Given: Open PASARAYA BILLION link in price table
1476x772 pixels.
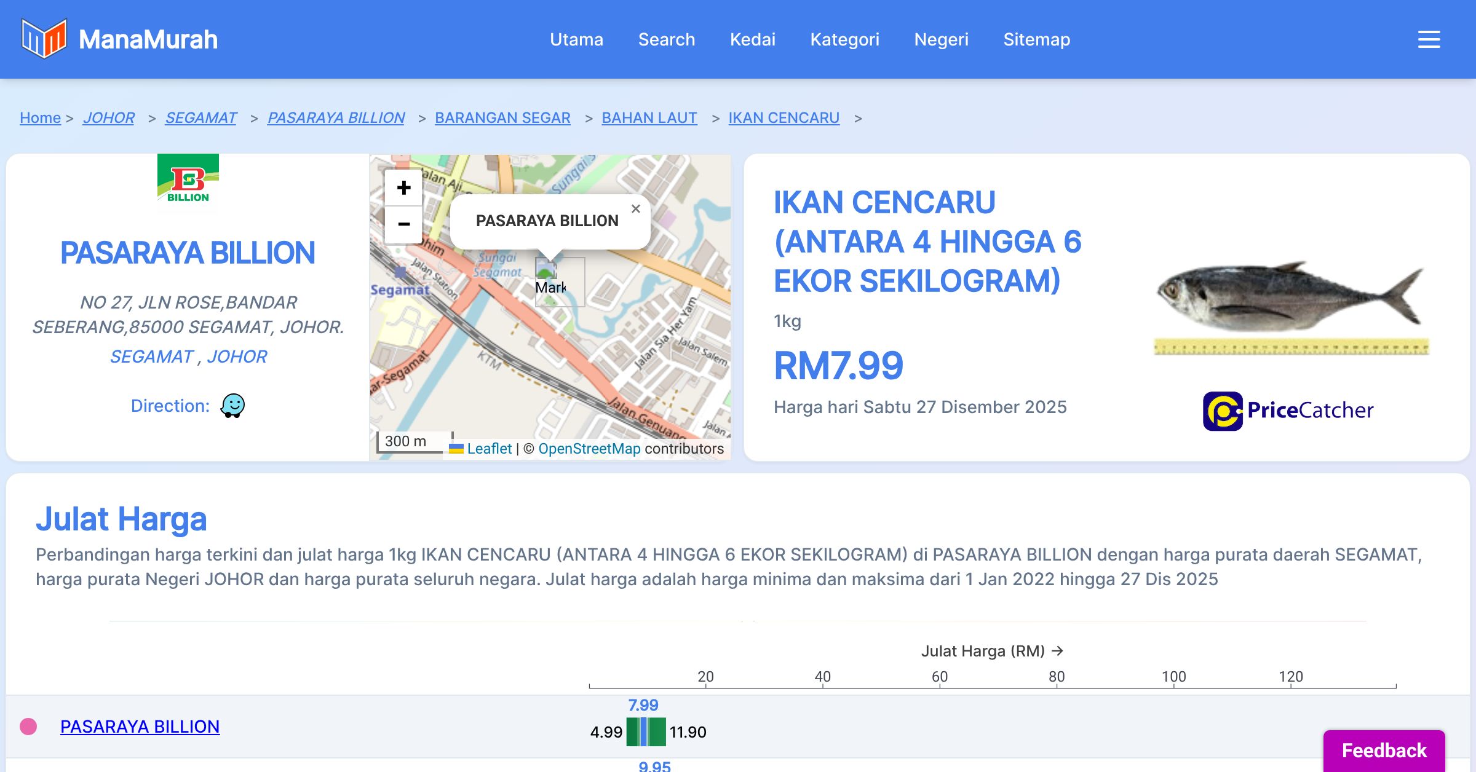Looking at the screenshot, I should 140,727.
